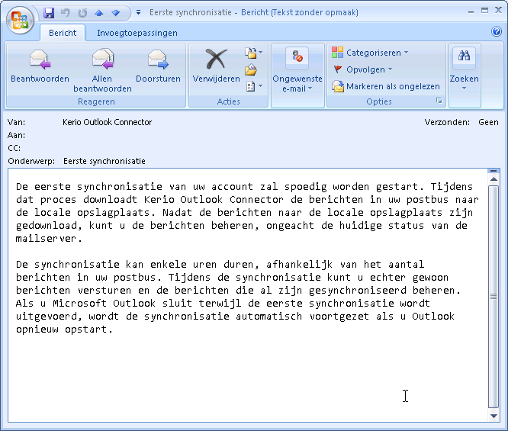
Task: Forward the message with Doorsturen
Action: pos(158,67)
